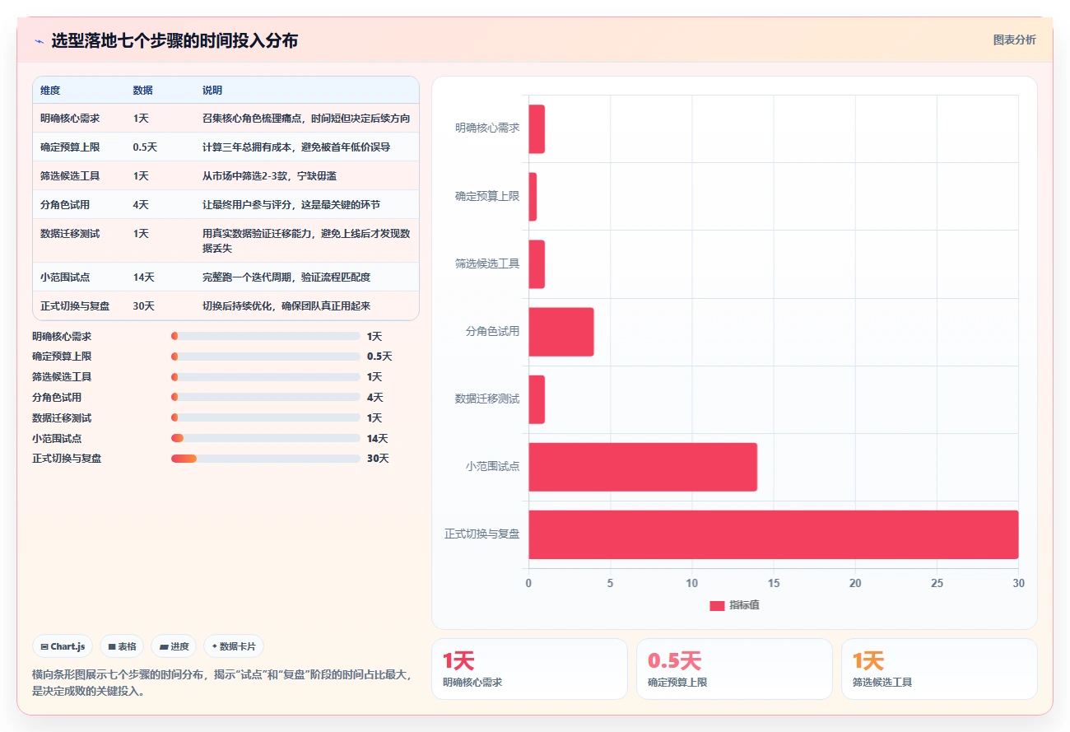This screenshot has height=732, width=1070.
Task: Open the 1天 明确核心需求 data card
Action: pos(529,669)
